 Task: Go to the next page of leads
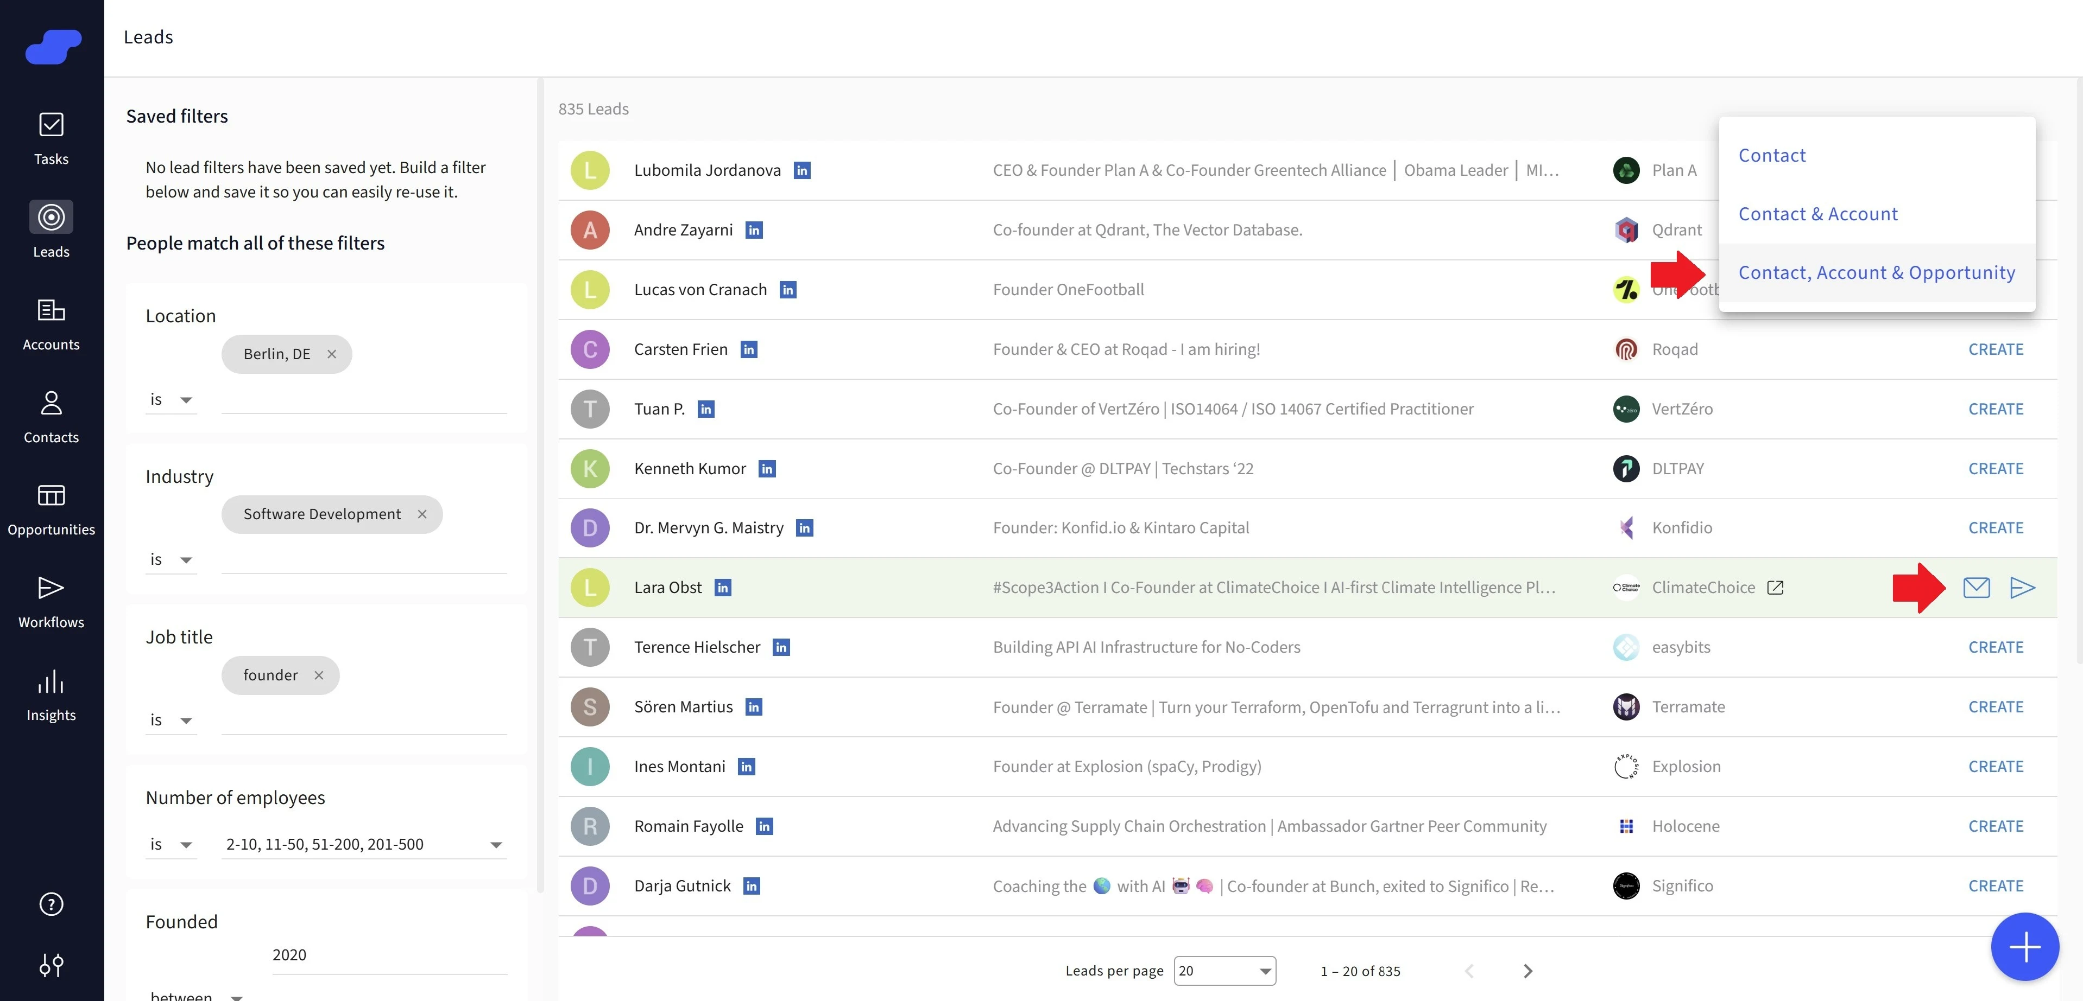pyautogui.click(x=1527, y=970)
